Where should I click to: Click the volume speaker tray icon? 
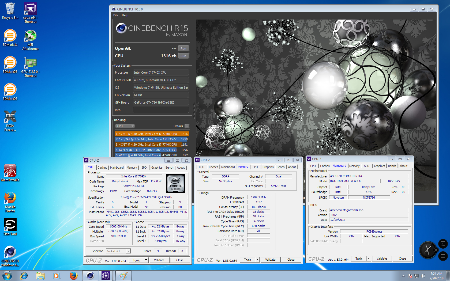click(423, 276)
